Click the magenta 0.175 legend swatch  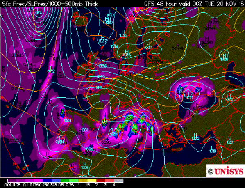pos(39,181)
